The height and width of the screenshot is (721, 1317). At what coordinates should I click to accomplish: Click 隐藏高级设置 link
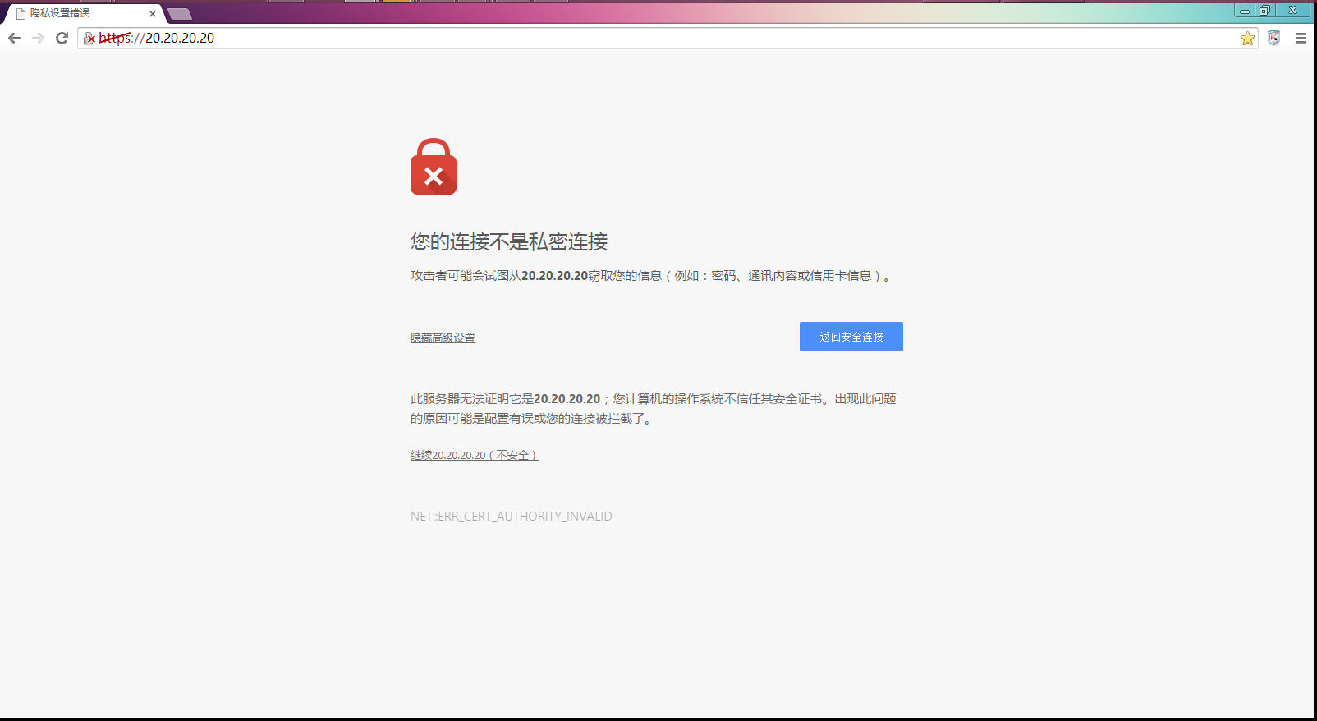click(x=443, y=338)
